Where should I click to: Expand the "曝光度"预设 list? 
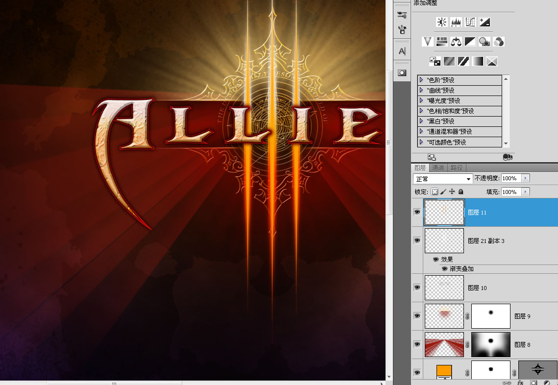421,100
